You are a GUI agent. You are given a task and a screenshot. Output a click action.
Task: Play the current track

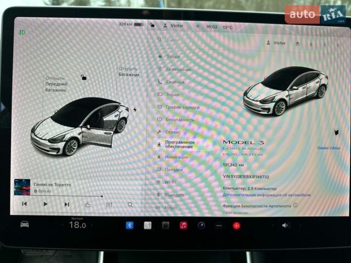pos(46,204)
